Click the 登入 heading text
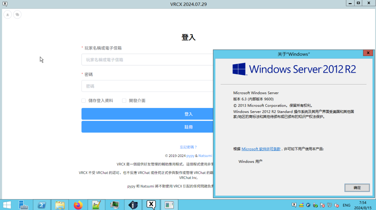Screen dimensions: 376x210 tap(189, 37)
